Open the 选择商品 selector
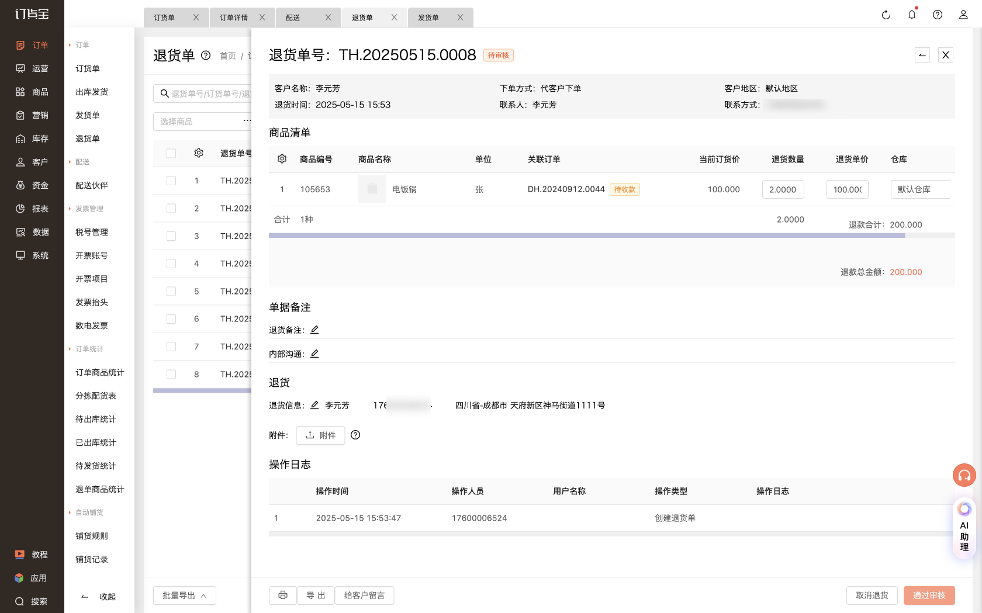This screenshot has width=982, height=613. coord(202,122)
